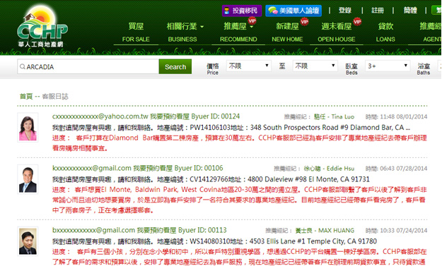The height and width of the screenshot is (266, 442).
Task: Click the green Search button
Action: (x=175, y=66)
